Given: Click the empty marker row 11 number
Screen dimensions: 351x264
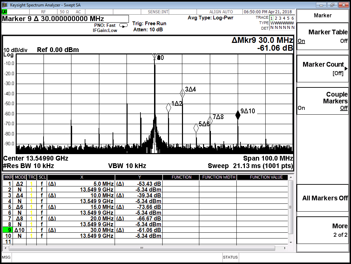Looking at the screenshot, I should click(8, 242).
